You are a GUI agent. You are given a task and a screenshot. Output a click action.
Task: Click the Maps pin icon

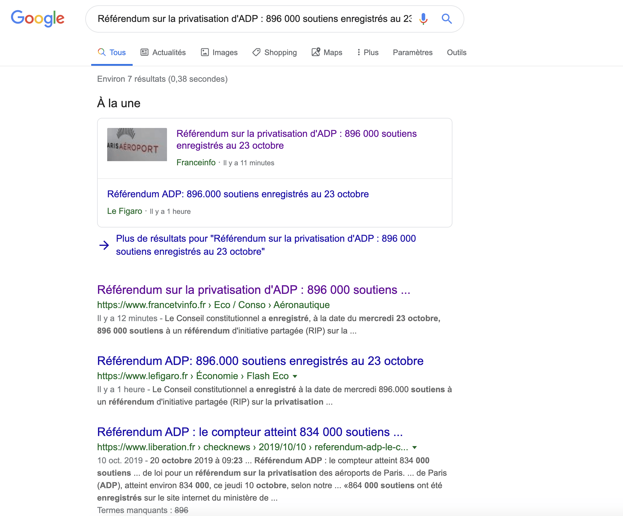[316, 52]
